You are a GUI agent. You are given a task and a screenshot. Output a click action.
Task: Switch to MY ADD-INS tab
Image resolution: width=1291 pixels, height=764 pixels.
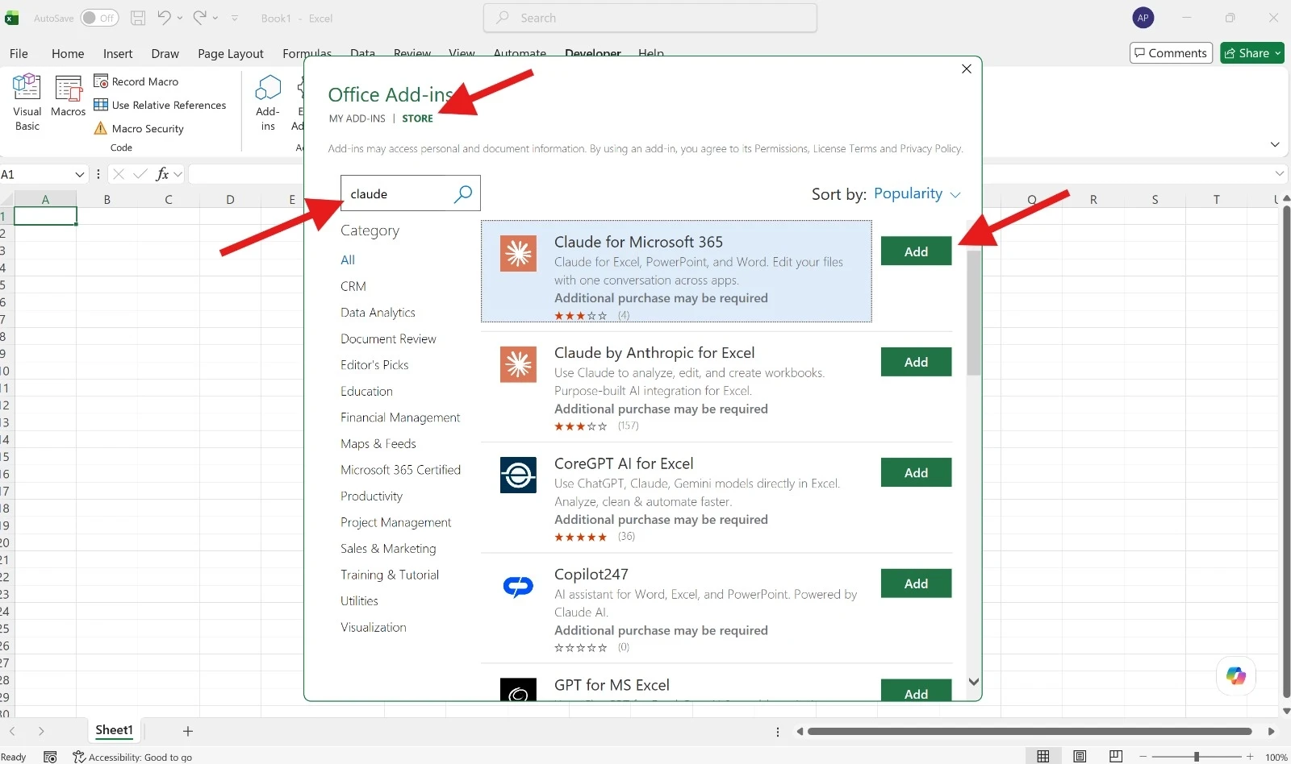pos(357,118)
